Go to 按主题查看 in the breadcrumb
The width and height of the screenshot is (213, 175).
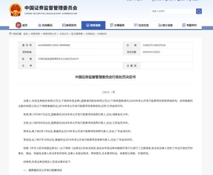pyautogui.click(x=77, y=34)
